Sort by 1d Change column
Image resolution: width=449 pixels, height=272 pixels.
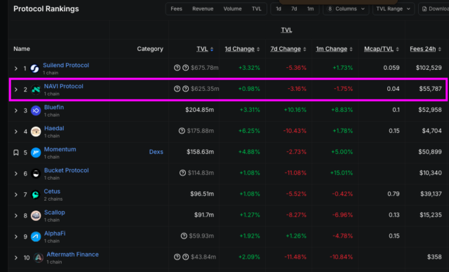(x=242, y=49)
